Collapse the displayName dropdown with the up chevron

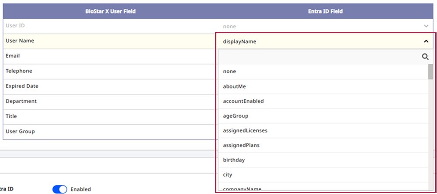pyautogui.click(x=426, y=41)
